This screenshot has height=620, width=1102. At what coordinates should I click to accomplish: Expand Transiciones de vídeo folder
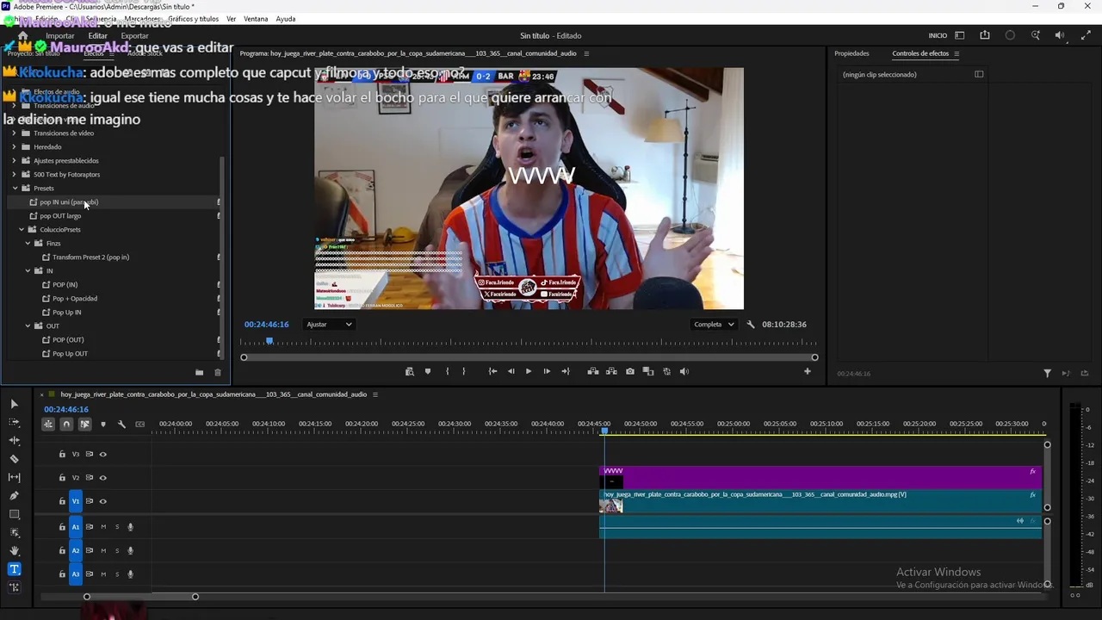15,133
